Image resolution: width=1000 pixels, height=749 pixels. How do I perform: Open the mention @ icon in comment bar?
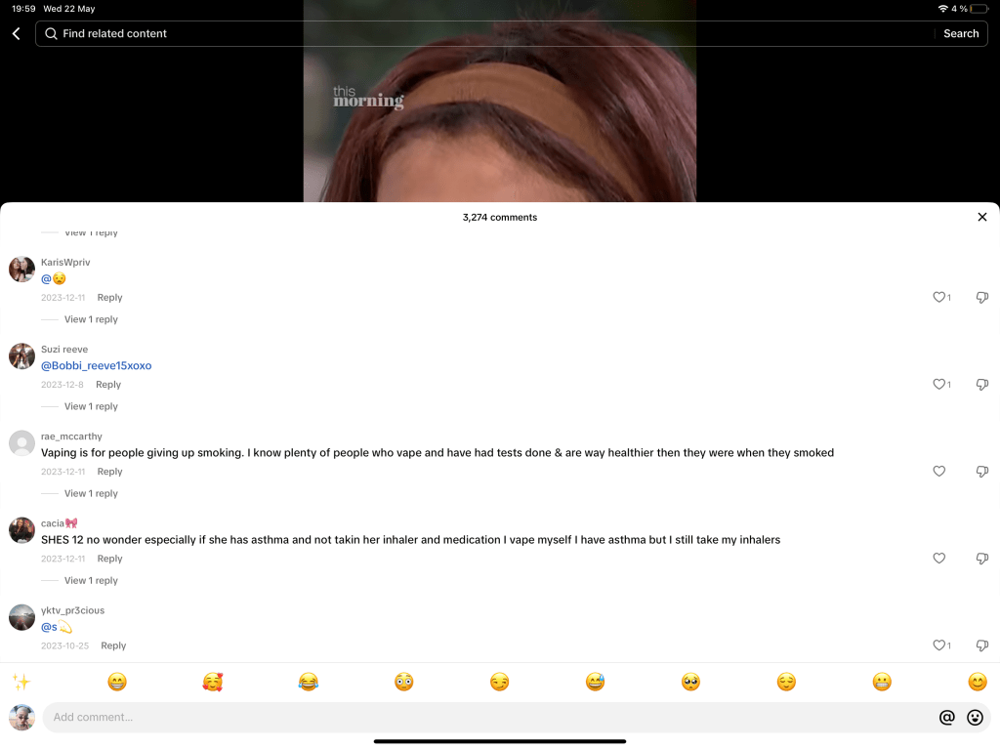click(946, 718)
